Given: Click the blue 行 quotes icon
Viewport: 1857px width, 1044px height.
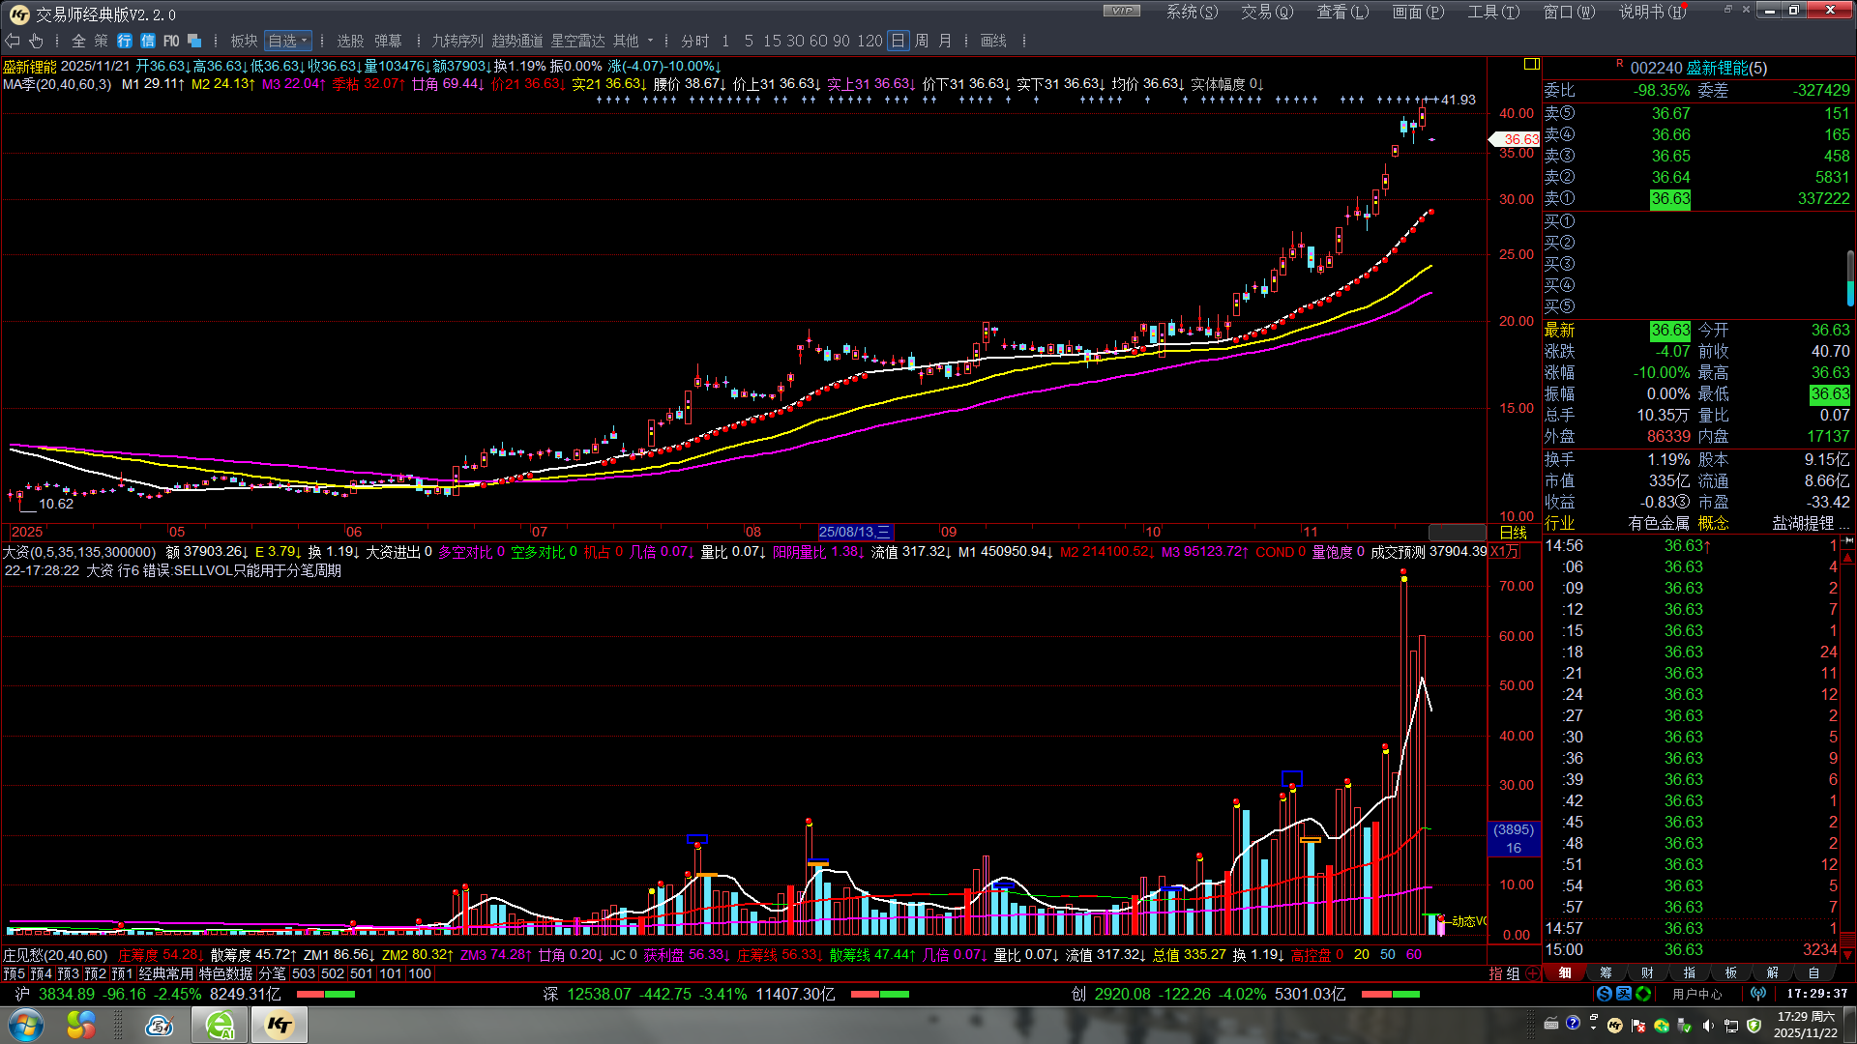Looking at the screenshot, I should (x=125, y=41).
